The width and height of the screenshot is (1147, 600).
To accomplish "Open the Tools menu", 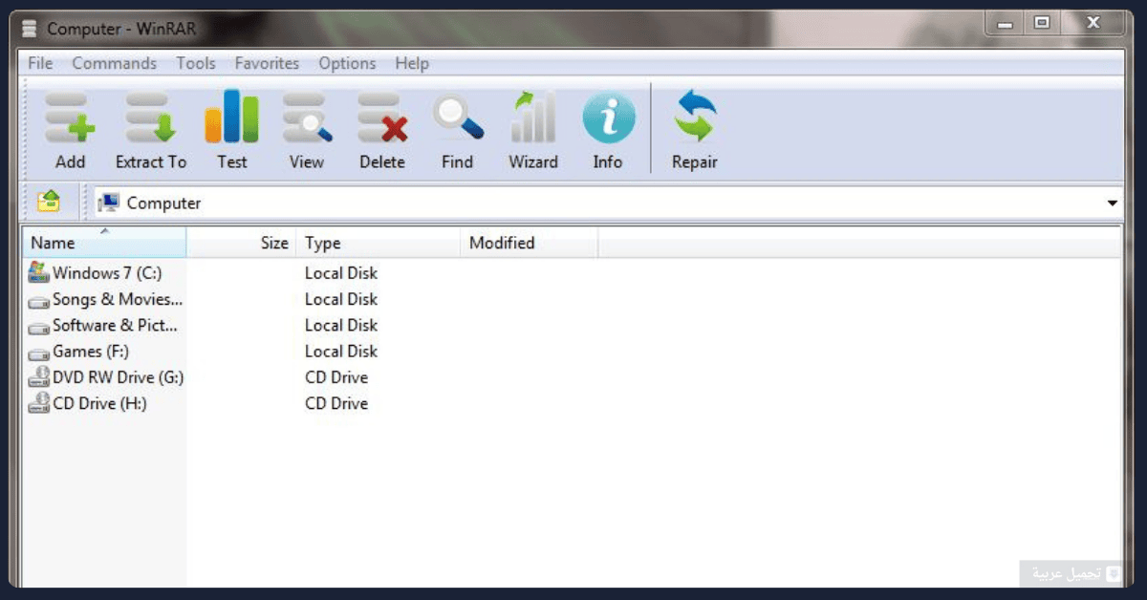I will click(196, 64).
